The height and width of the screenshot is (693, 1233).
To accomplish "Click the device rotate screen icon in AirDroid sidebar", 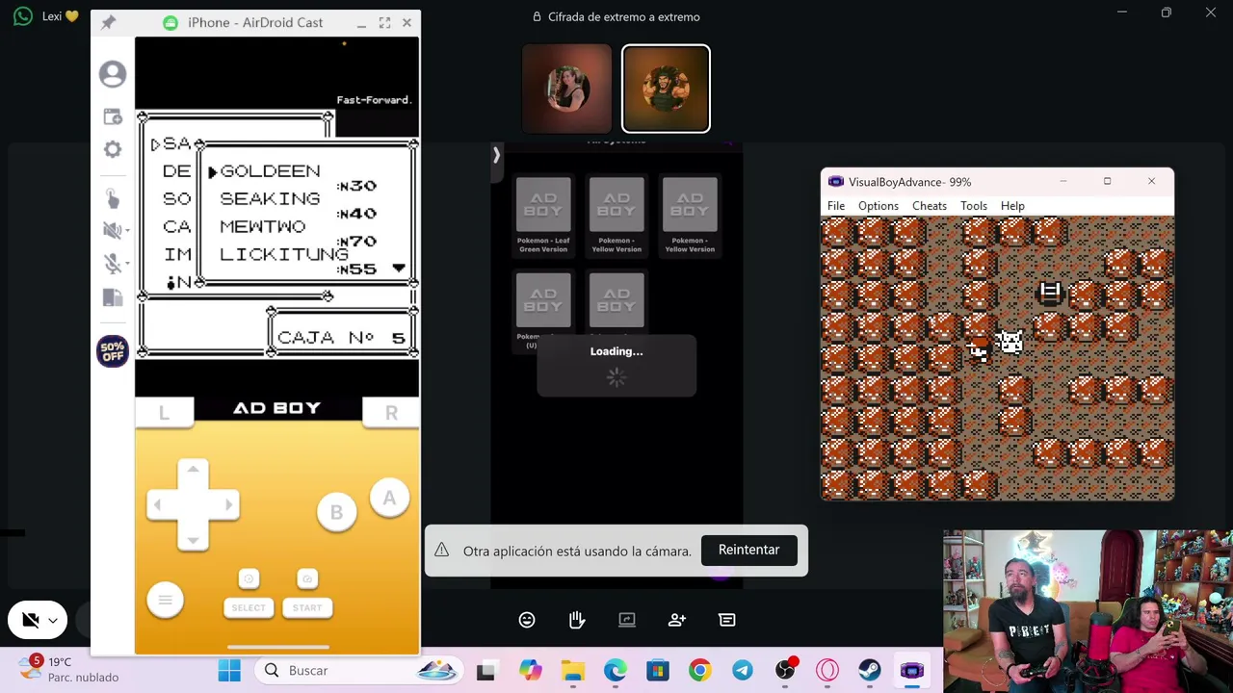I will 113,298.
